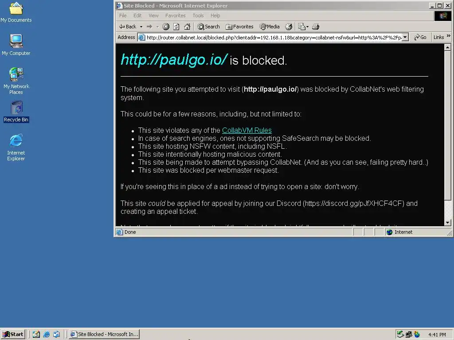Screen dimensions: 454x340
Task: Click the discord.gg invite URL text
Action: pos(353,204)
